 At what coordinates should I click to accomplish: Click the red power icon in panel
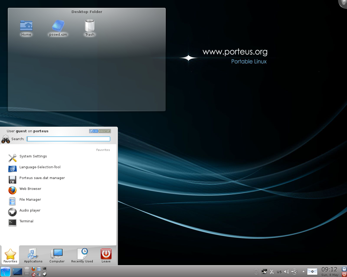(344, 274)
